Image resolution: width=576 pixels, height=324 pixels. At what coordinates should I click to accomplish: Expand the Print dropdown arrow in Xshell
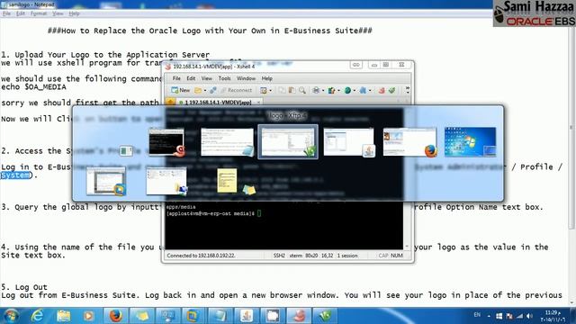point(323,90)
